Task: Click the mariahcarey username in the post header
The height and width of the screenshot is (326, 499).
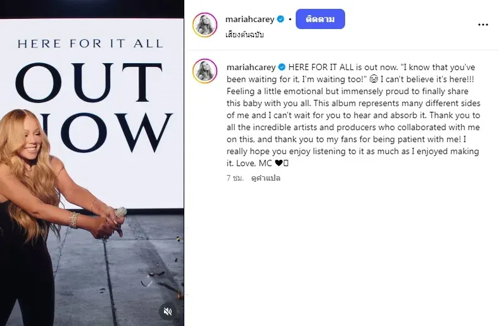Action: tap(249, 20)
